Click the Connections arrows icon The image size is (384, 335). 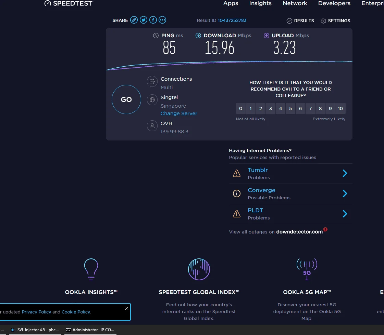click(152, 81)
